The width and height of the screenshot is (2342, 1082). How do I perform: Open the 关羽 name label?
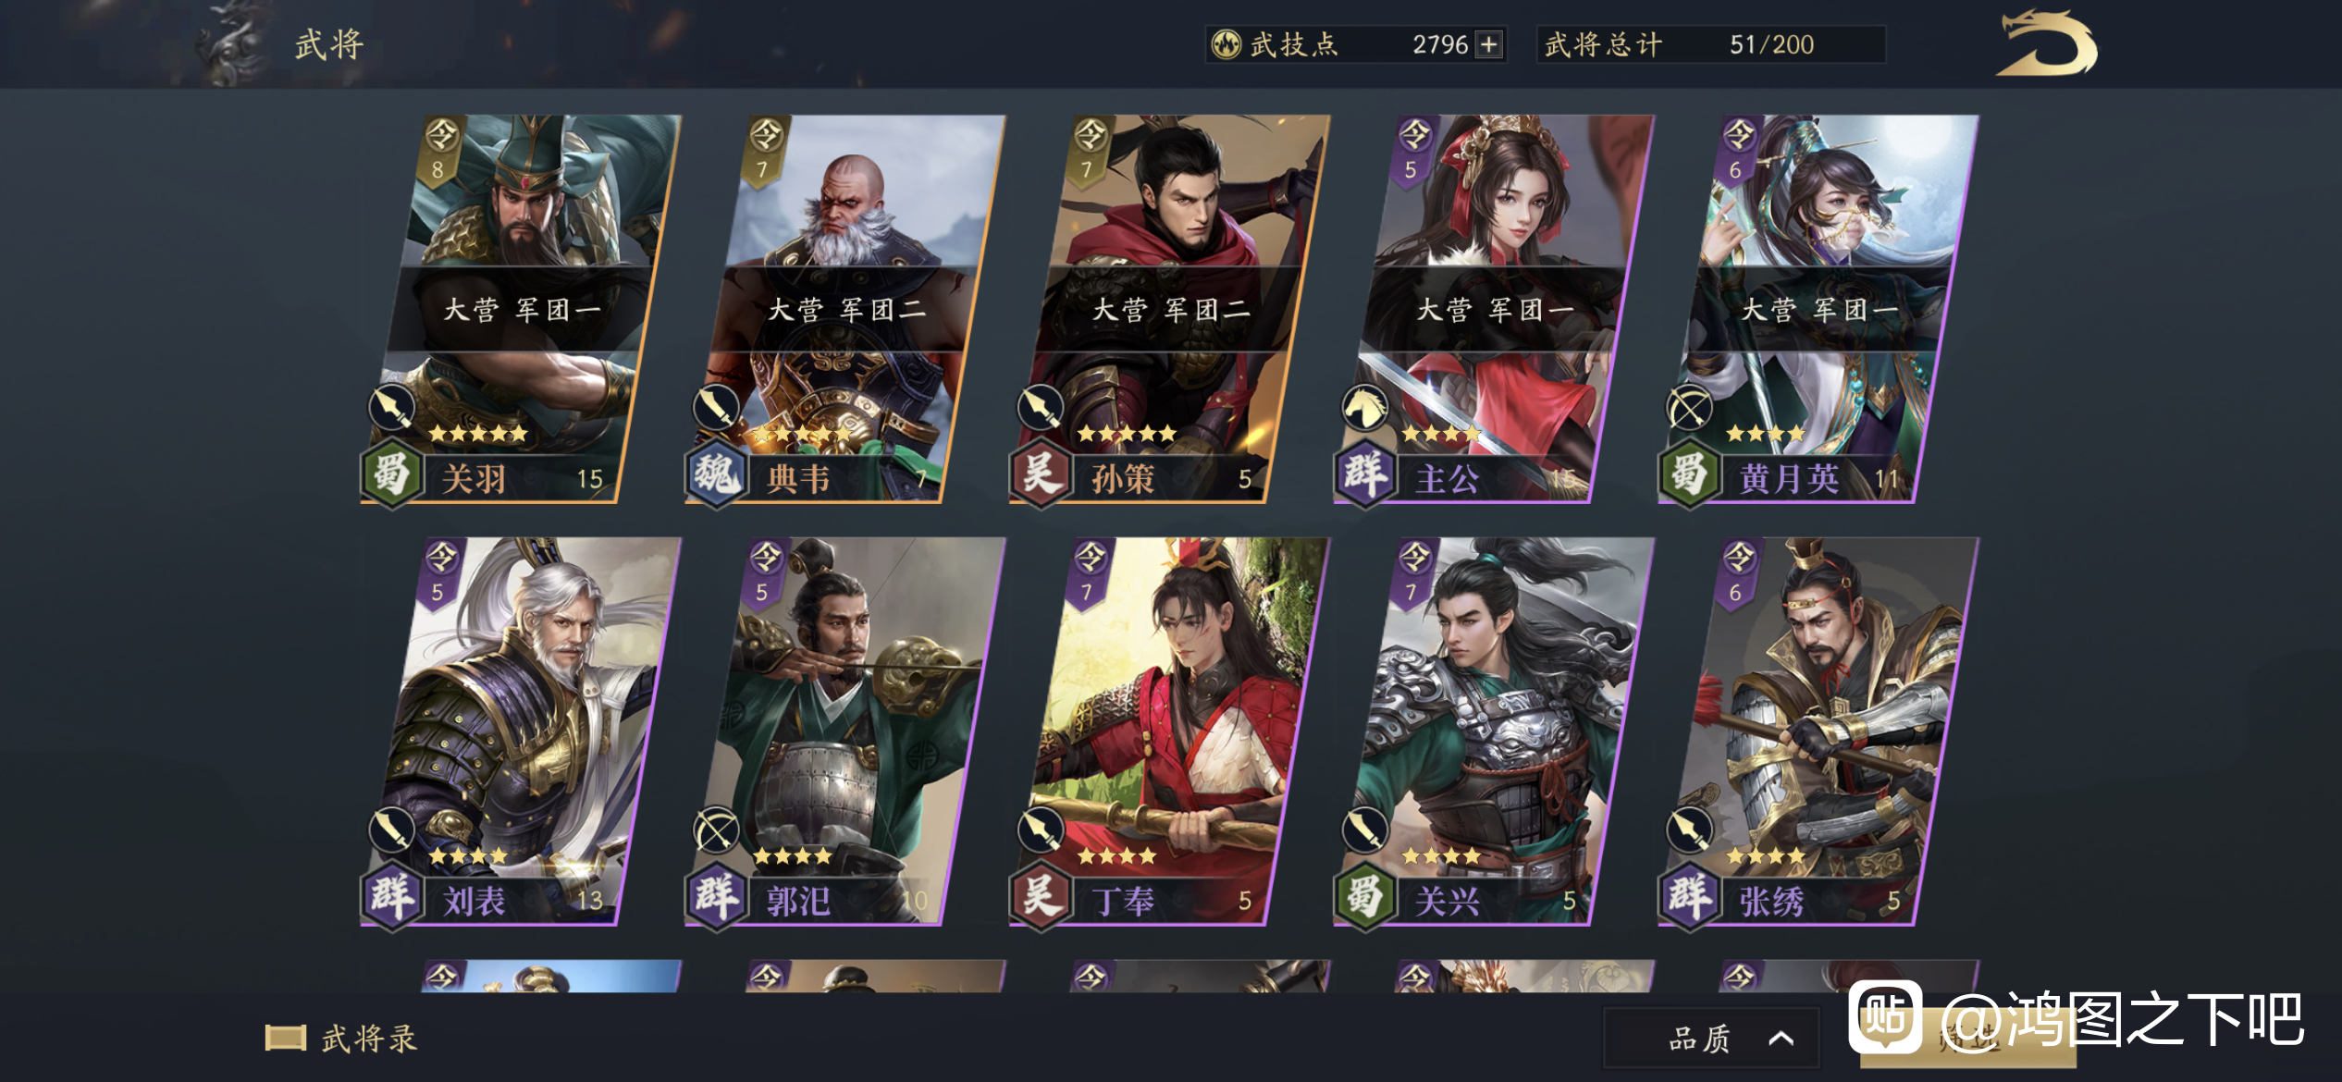click(x=475, y=479)
